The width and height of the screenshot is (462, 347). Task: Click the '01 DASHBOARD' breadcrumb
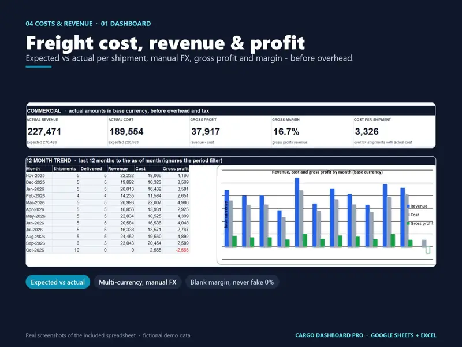coord(126,24)
